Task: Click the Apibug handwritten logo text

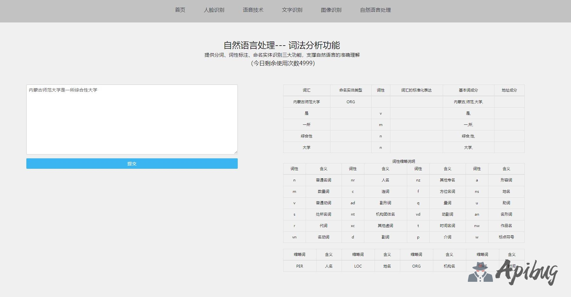Action: point(527,272)
